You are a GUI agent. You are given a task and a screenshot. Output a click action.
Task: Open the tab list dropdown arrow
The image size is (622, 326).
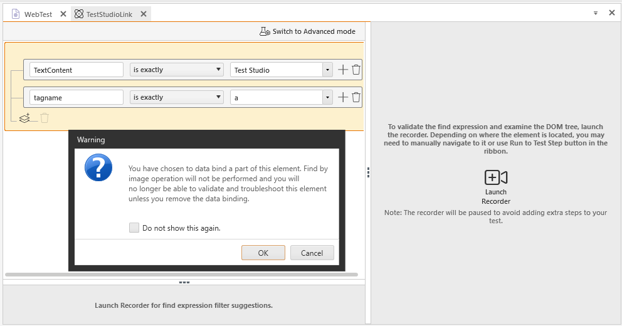(596, 13)
